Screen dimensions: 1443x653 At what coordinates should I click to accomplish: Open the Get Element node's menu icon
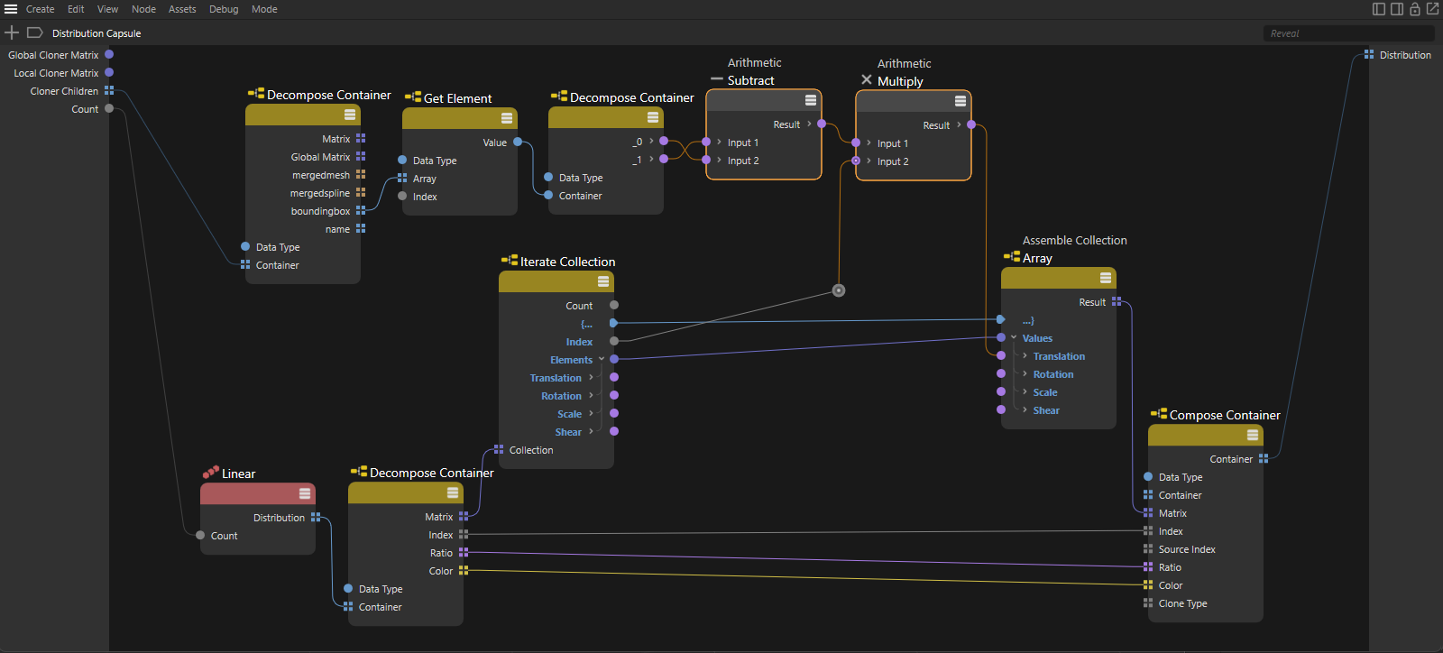point(507,118)
